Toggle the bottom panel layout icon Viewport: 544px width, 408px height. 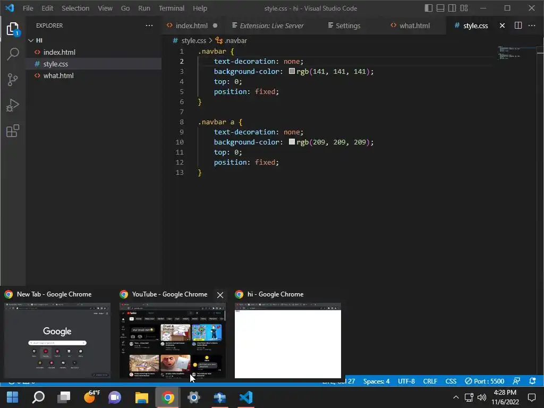[440, 8]
